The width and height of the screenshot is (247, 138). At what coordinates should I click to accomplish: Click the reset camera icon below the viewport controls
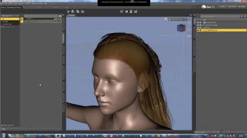[190, 36]
